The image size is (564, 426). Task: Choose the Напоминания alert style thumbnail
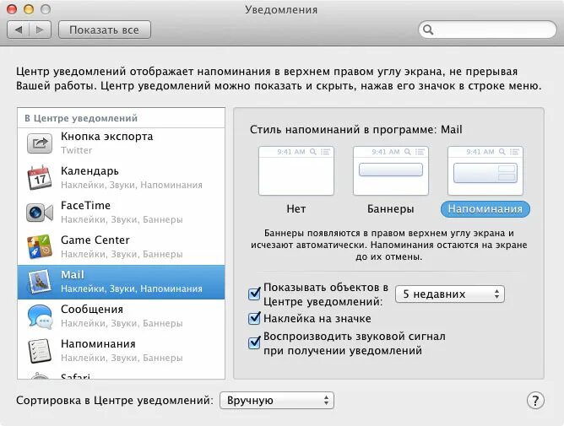(485, 170)
